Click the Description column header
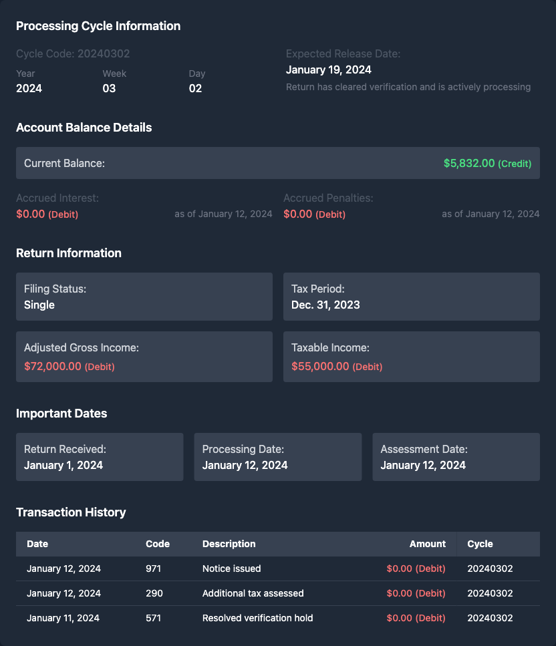 (229, 544)
